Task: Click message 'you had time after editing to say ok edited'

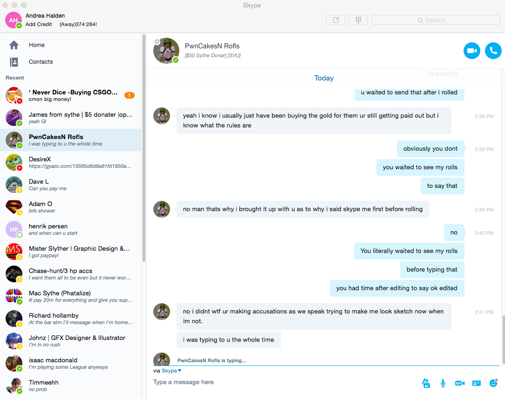Action: 397,288
